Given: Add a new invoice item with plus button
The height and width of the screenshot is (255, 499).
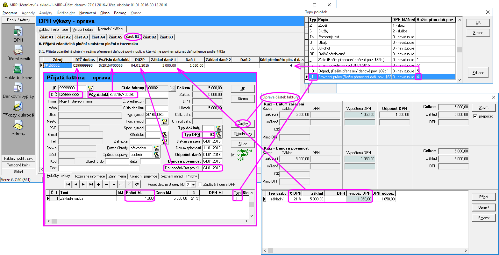Looking at the screenshot, I should click(98, 184).
